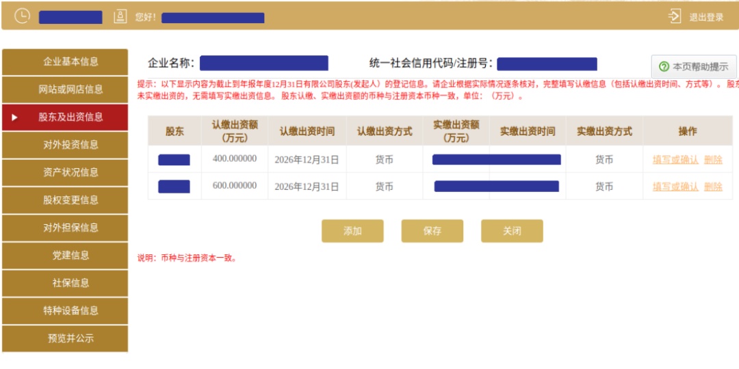
Task: Click the 操作 column header
Action: click(688, 131)
